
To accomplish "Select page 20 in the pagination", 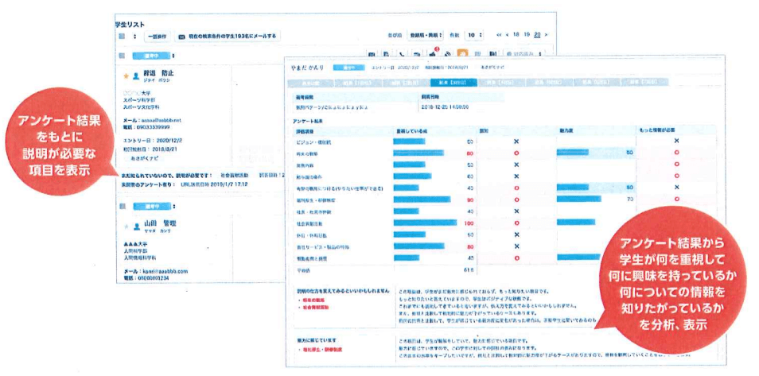I will pyautogui.click(x=537, y=35).
